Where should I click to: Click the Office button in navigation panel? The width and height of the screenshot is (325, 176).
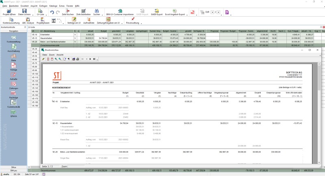[x=13, y=167]
